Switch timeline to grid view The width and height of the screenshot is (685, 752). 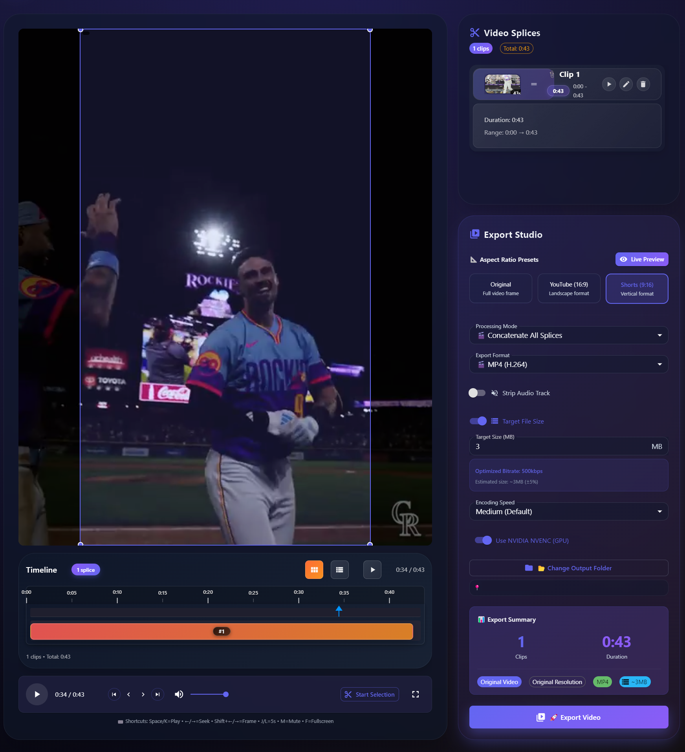pos(314,570)
